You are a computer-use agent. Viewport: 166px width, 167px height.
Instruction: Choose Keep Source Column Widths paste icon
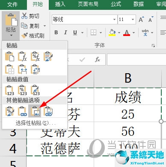pyautogui.click(x=22, y=69)
